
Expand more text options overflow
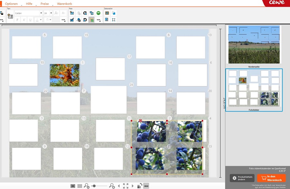click(x=63, y=20)
